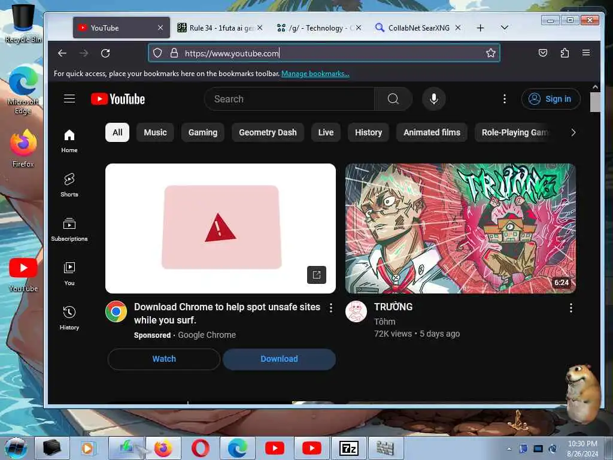The image size is (613, 460).
Task: Open the Save to Pocket icon
Action: [542, 53]
